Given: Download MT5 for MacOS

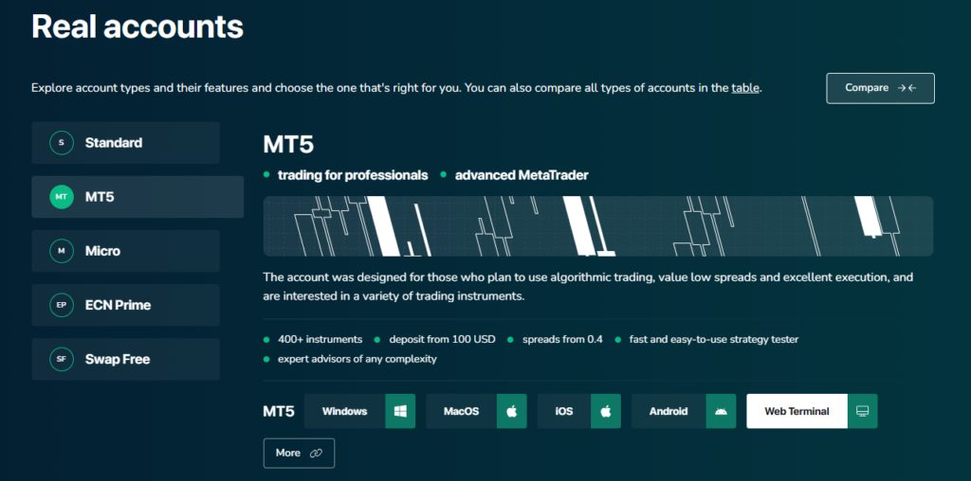Looking at the screenshot, I should tap(476, 411).
